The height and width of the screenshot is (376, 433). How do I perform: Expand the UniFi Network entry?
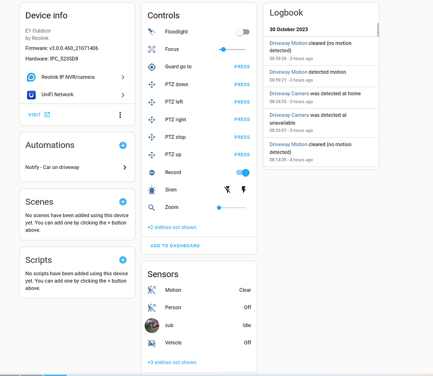(124, 95)
